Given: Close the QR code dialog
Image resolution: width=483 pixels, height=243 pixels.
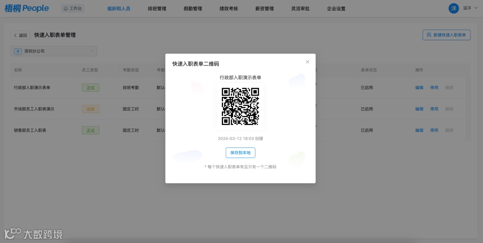Looking at the screenshot, I should tap(307, 62).
